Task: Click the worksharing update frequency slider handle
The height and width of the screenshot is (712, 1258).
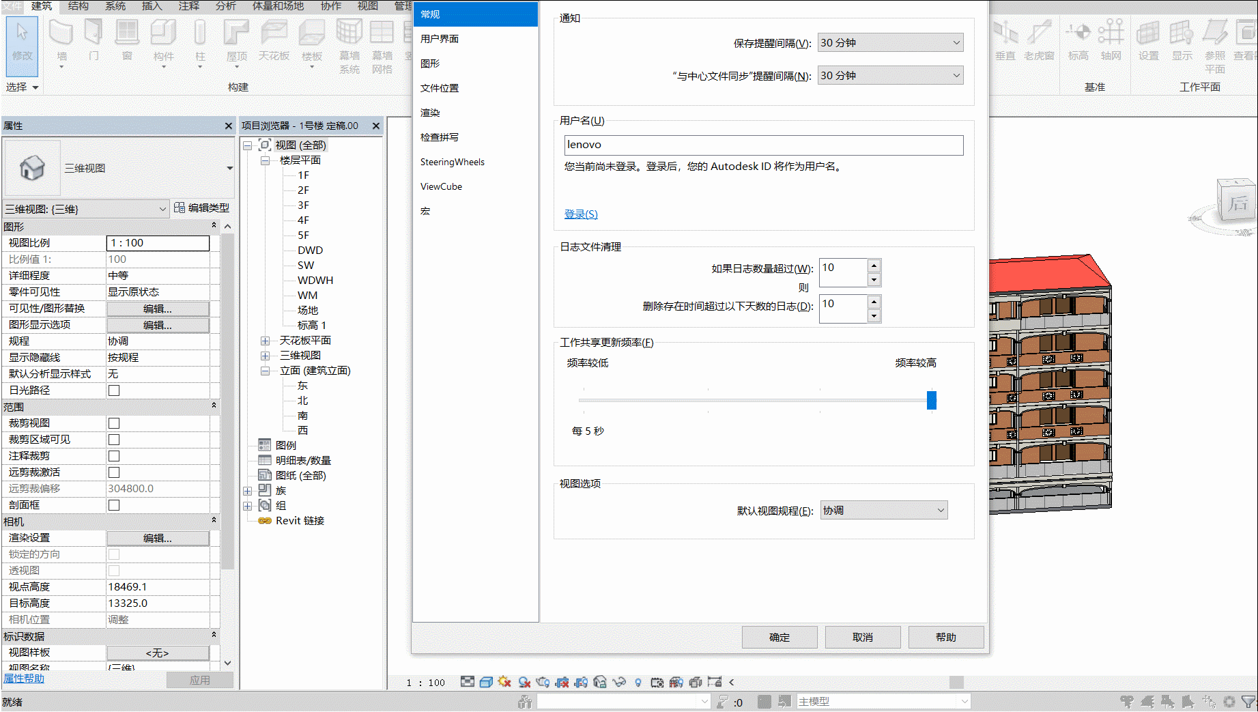Action: tap(931, 400)
